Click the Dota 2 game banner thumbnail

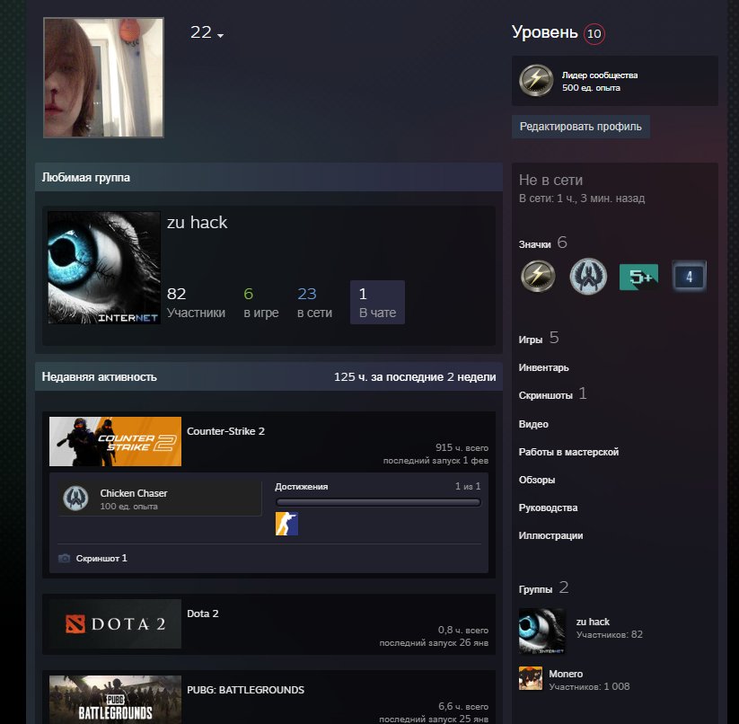click(115, 624)
